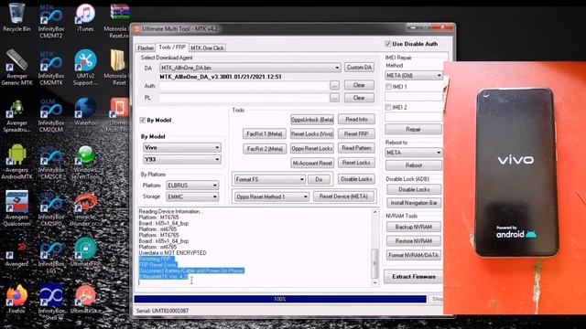Click Reset Device (META) button
This screenshot has width=586, height=329.
[x=343, y=196]
